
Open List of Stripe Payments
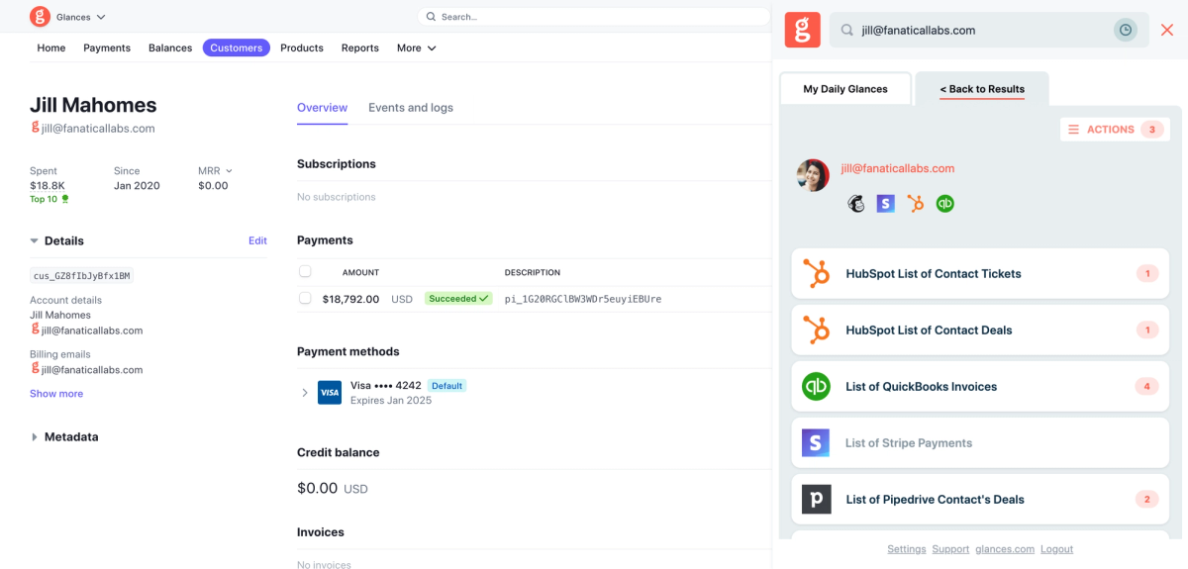coord(980,443)
